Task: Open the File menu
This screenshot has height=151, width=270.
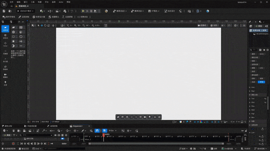Action: (x=11, y=2)
